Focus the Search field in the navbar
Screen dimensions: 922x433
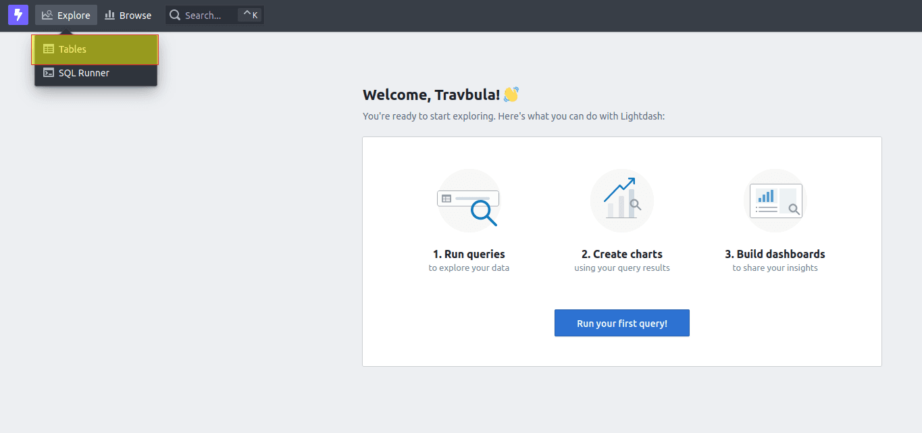(x=215, y=15)
